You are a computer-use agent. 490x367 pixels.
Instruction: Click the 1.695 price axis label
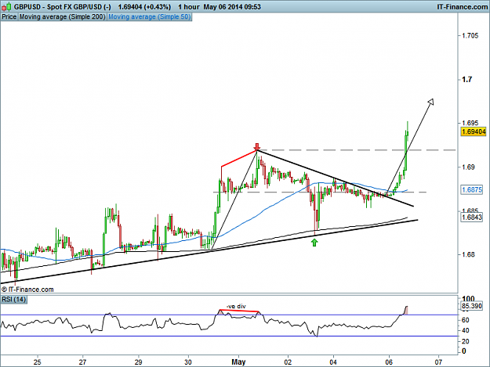[470, 123]
